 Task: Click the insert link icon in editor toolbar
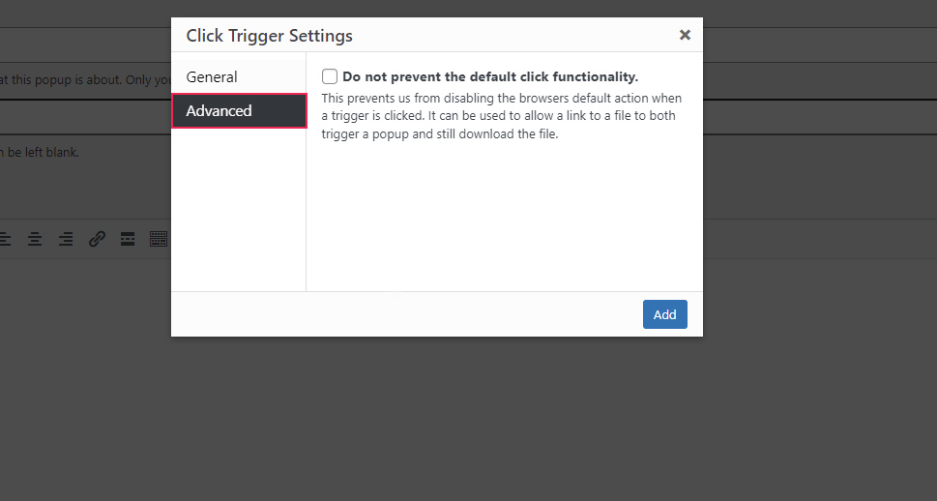97,239
